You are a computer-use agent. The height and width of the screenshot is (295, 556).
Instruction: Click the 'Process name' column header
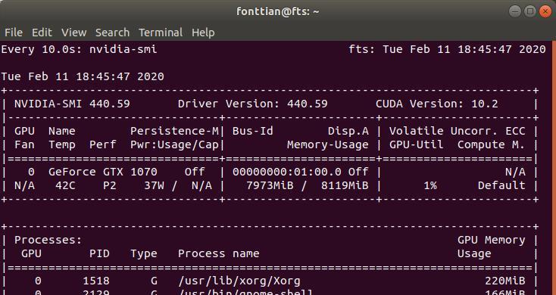[219, 254]
